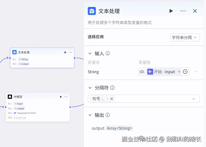
Task: Click the str. type label in input field
Action: [142, 72]
